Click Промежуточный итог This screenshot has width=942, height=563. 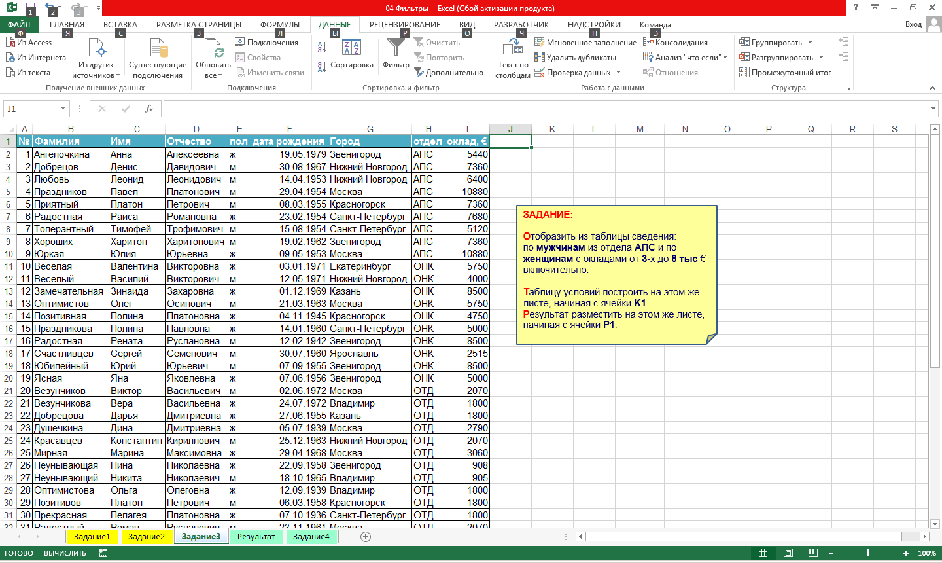coord(785,73)
